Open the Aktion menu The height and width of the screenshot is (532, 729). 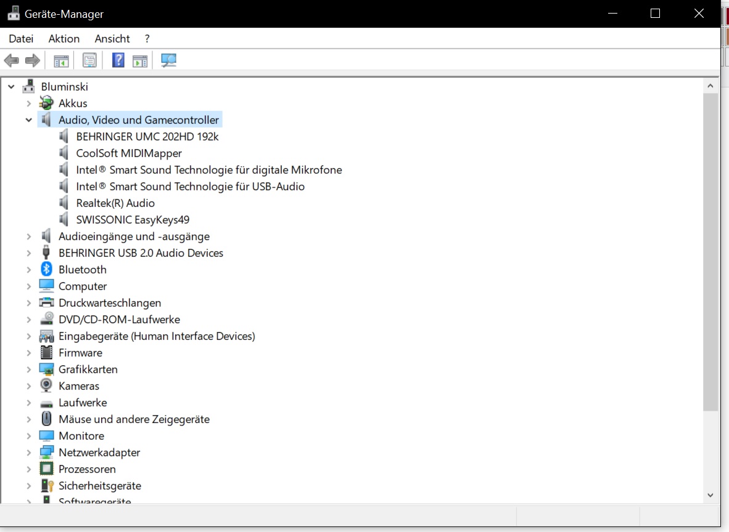(x=64, y=39)
